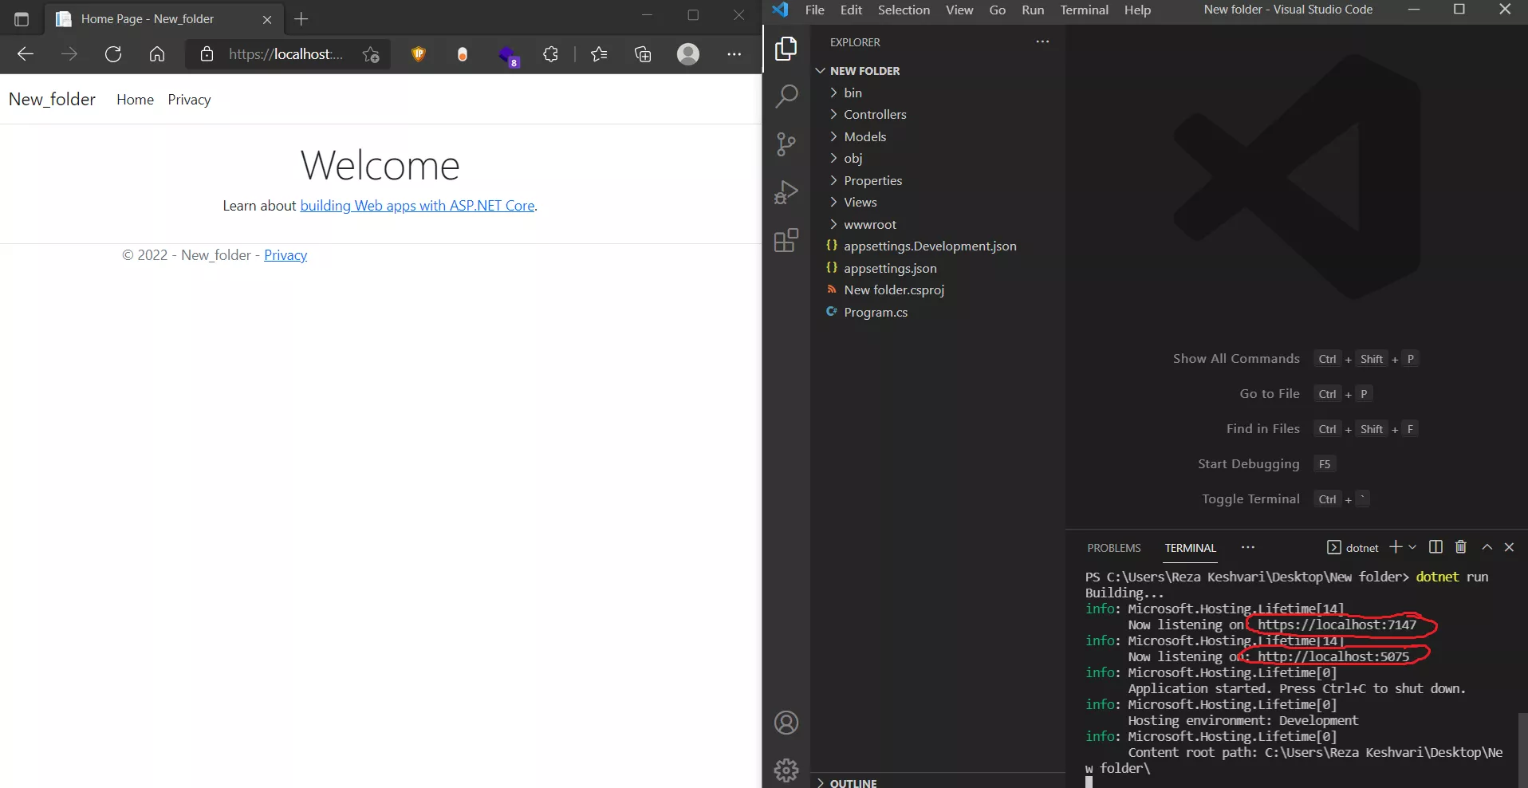
Task: Add this page to favorites star
Action: pyautogui.click(x=371, y=54)
